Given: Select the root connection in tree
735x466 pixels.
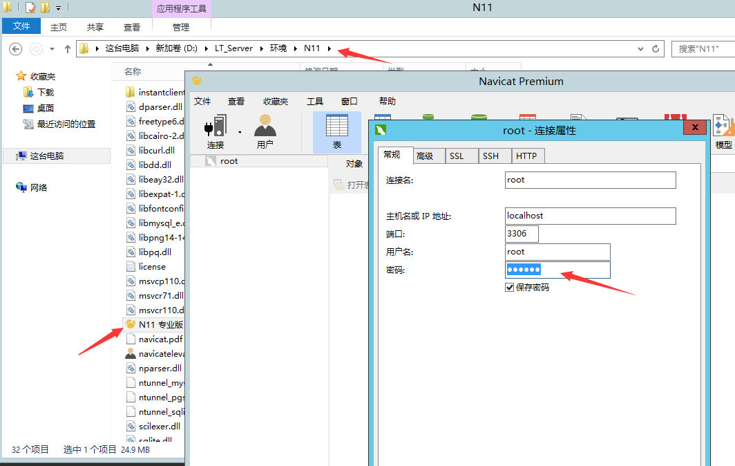Looking at the screenshot, I should (229, 161).
